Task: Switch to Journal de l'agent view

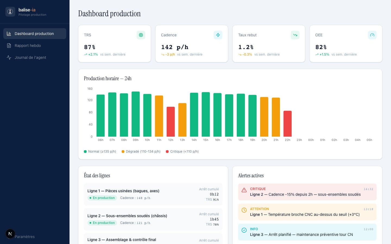Action: point(30,57)
